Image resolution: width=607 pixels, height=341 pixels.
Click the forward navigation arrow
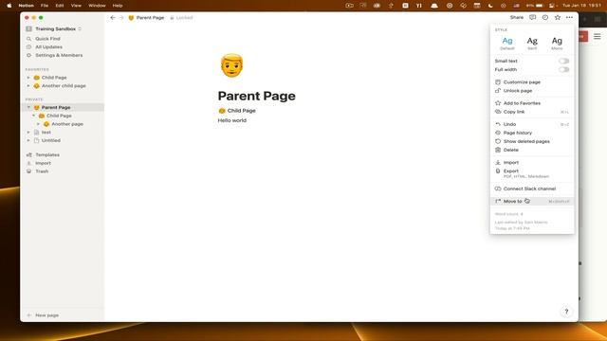[121, 18]
